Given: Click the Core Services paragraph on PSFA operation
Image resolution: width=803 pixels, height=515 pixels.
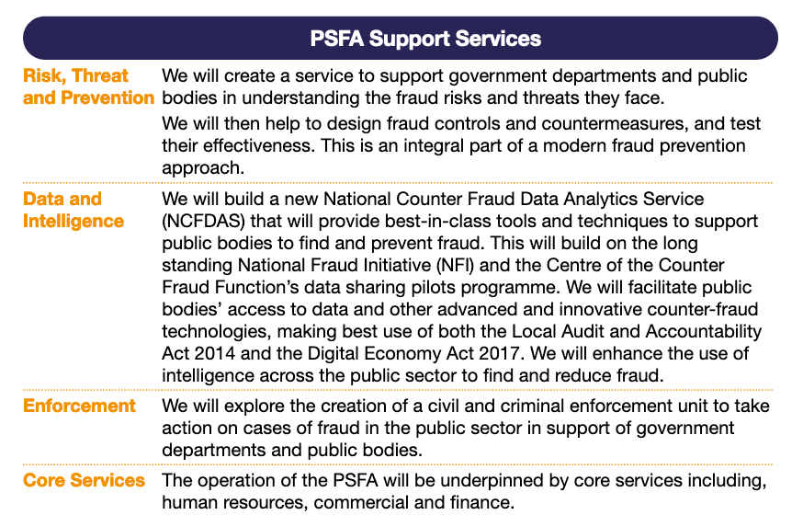Looking at the screenshot, I should [465, 491].
